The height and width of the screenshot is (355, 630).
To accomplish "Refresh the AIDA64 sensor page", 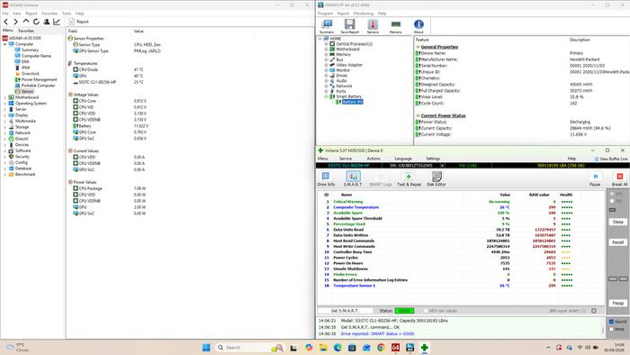I will (36, 22).
